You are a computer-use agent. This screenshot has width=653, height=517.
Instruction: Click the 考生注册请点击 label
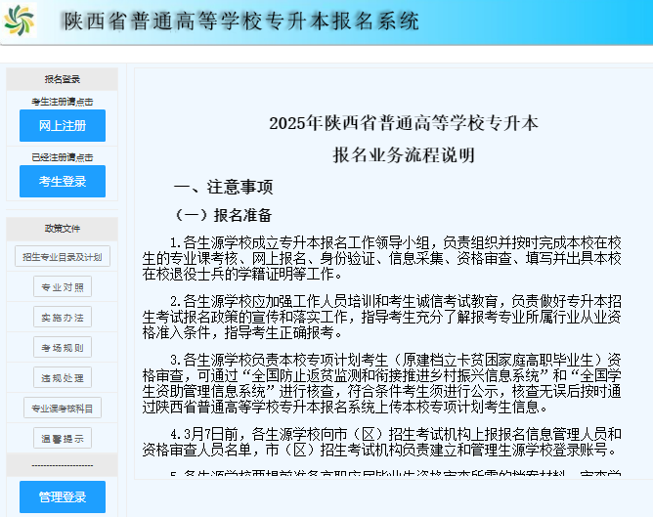pyautogui.click(x=63, y=102)
